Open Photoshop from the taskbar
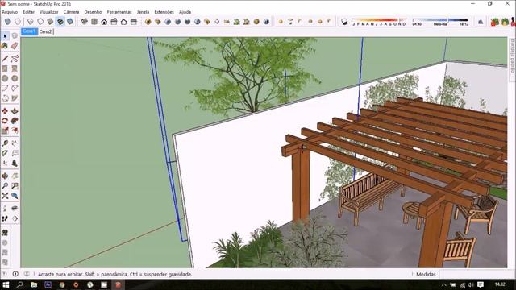Screen dimensions: 516x290 coord(48,284)
